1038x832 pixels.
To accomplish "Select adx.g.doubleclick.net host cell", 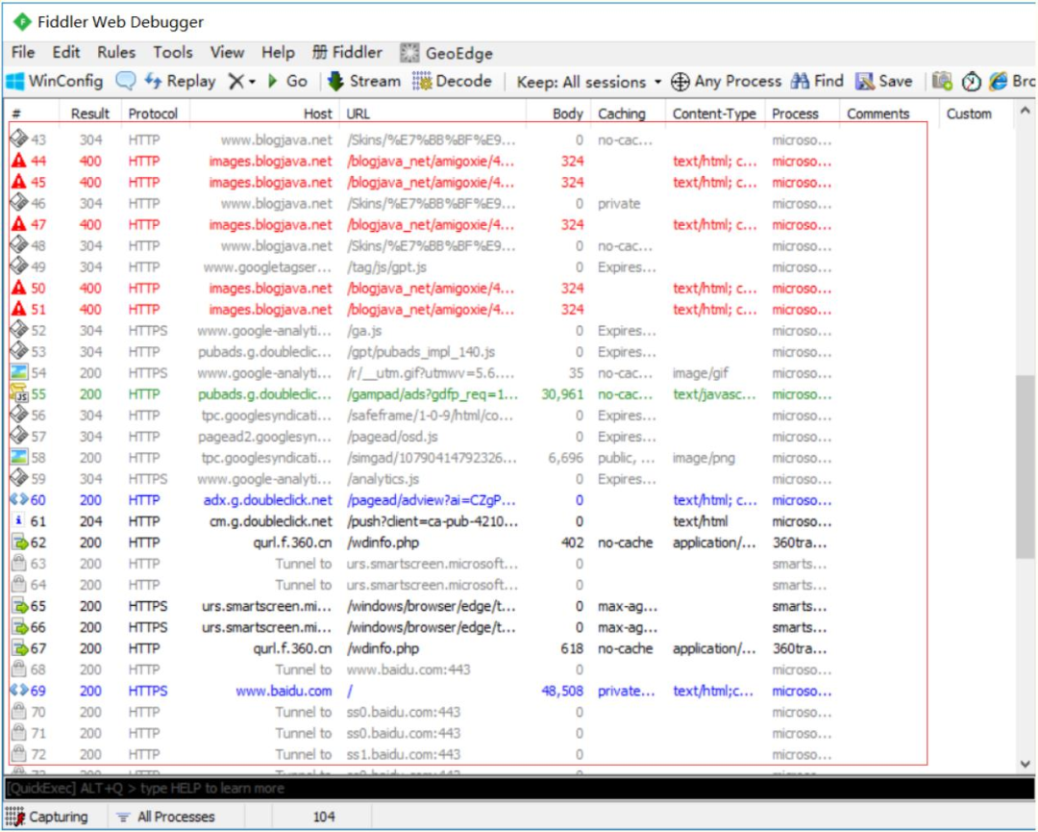I will (267, 500).
